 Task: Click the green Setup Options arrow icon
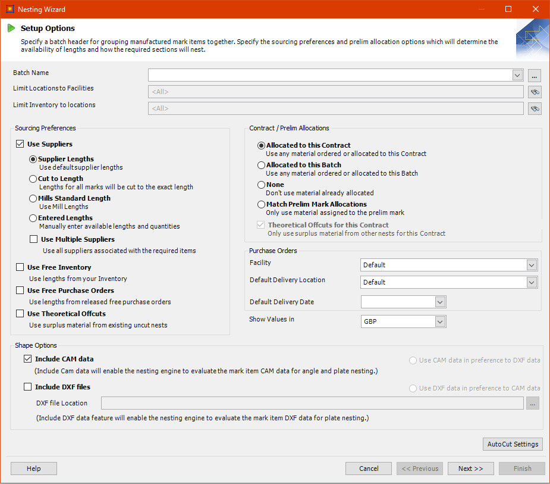(x=11, y=28)
